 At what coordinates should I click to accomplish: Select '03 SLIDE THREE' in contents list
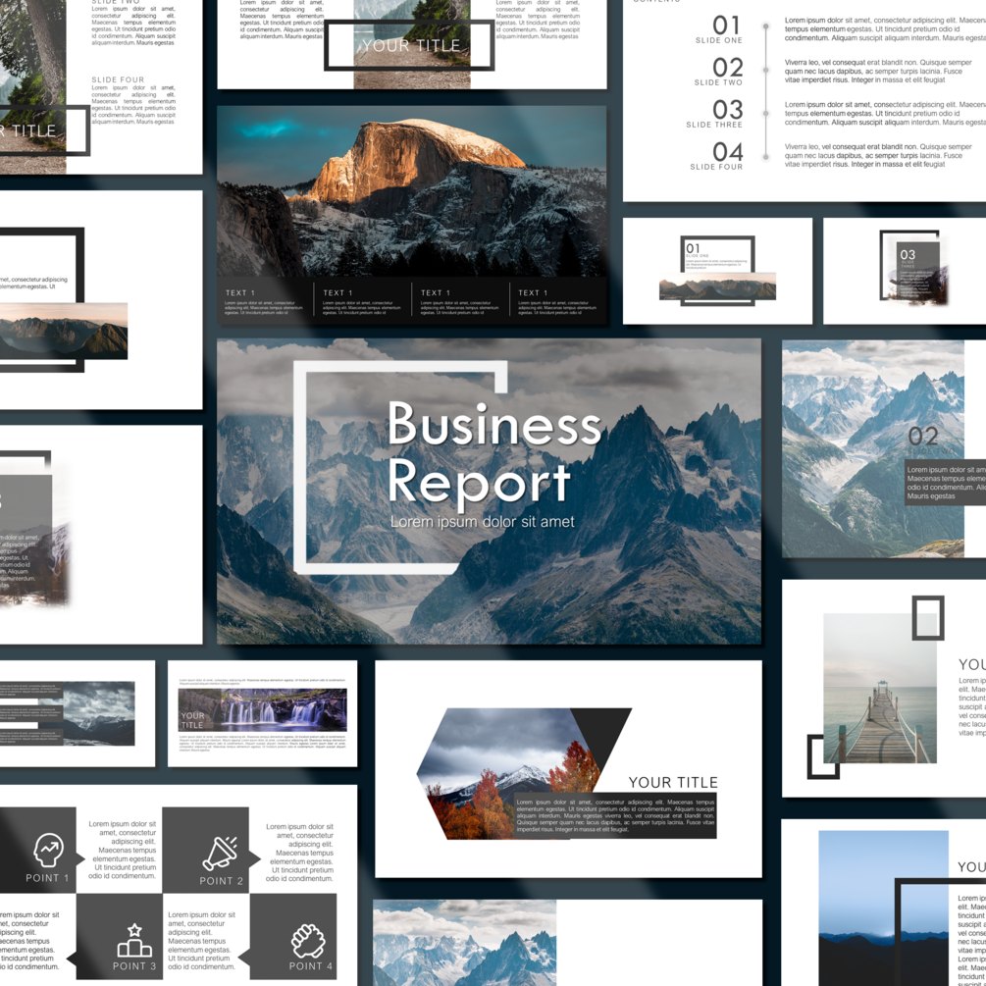point(715,113)
